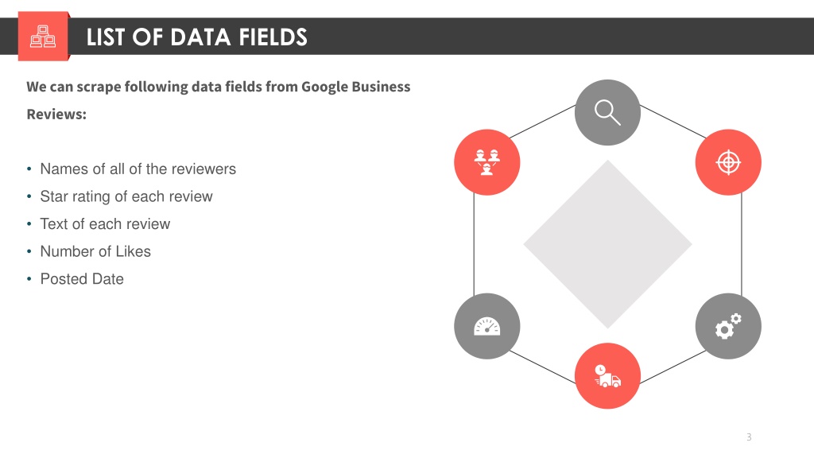Click the gears settings icon circle

click(728, 326)
